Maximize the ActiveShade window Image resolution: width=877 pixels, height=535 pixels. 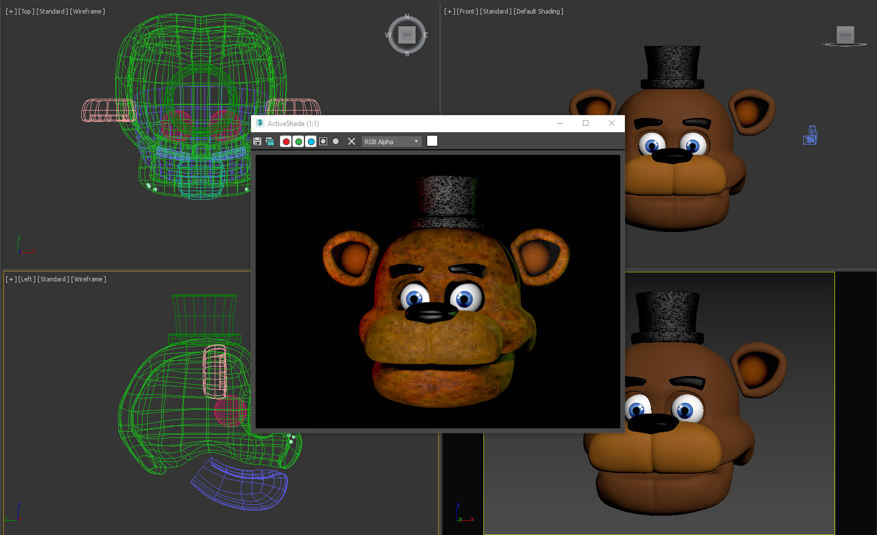[x=586, y=123]
